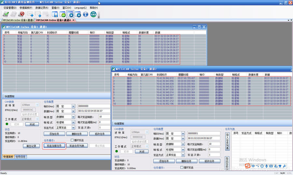293x175 pixels.
Task: Switch to 任务日志 tab in 通道1 window
Action: click(x=21, y=157)
